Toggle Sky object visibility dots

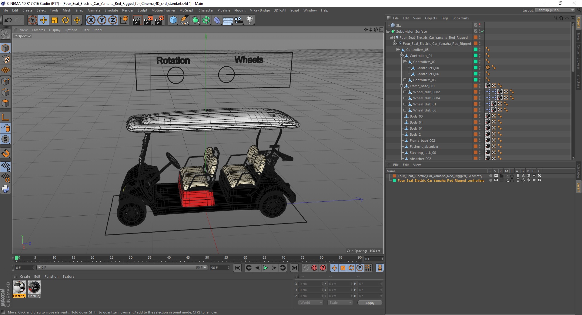480,25
